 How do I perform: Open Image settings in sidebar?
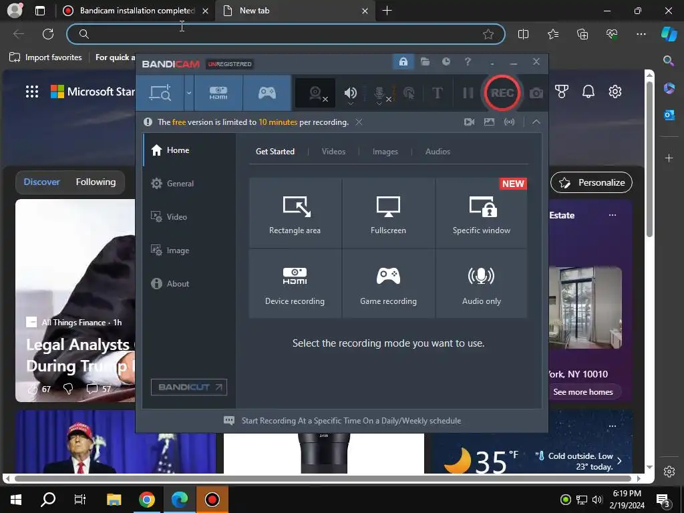pyautogui.click(x=189, y=250)
